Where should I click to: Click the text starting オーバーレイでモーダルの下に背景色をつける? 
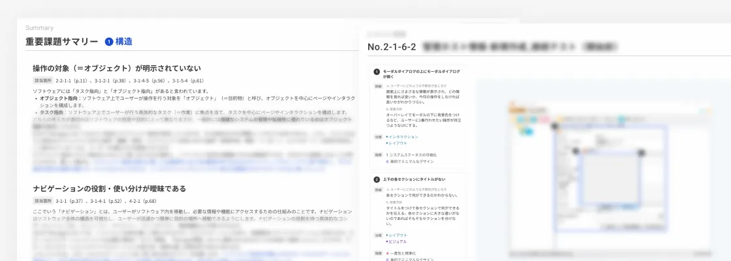tap(424, 120)
